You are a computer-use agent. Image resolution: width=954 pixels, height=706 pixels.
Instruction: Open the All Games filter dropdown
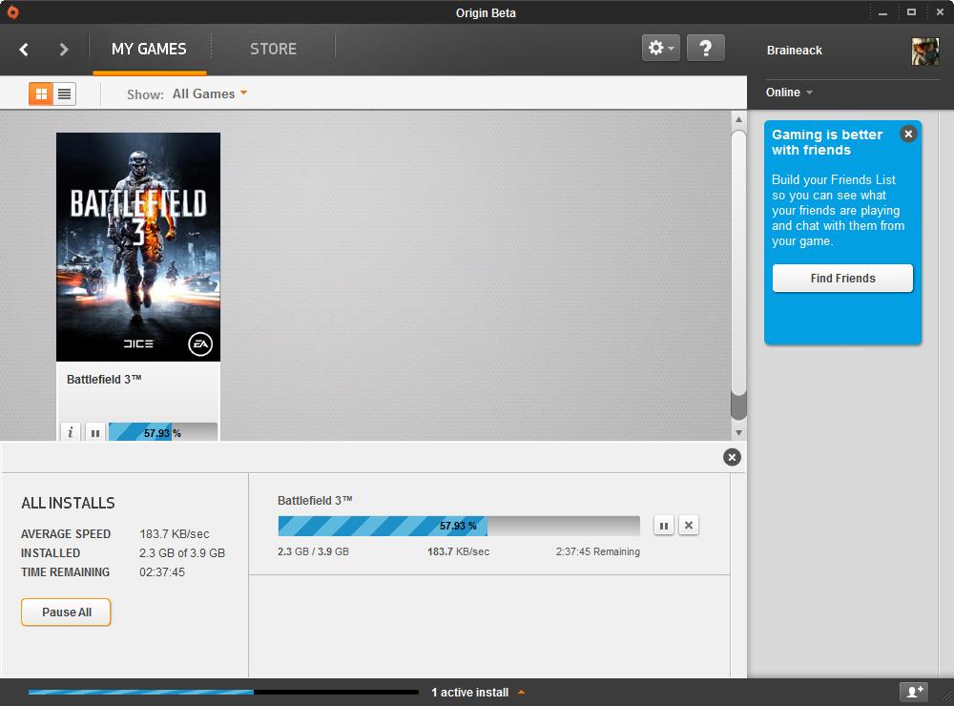click(x=210, y=93)
